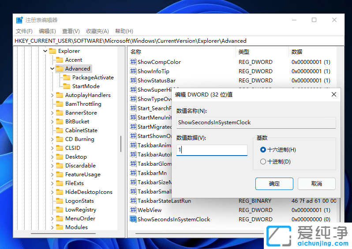
Task: Click the ShowStatusBar value icon
Action: pyautogui.click(x=133, y=80)
